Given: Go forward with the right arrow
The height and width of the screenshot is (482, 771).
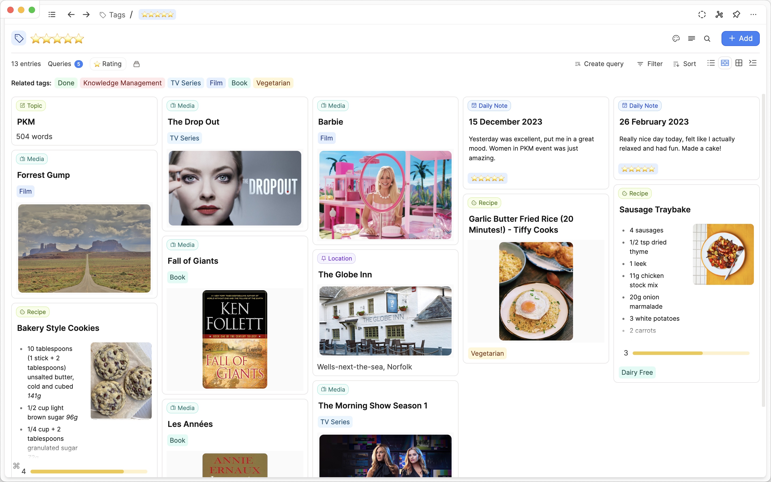Looking at the screenshot, I should (86, 14).
